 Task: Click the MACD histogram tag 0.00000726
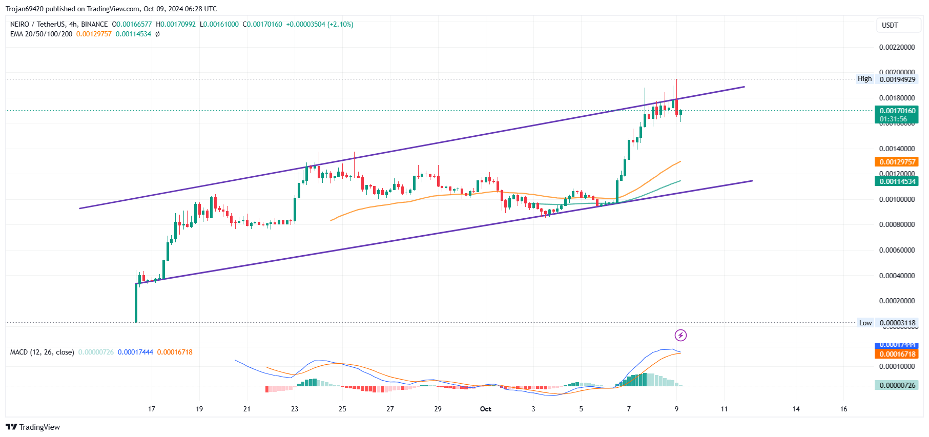[897, 385]
